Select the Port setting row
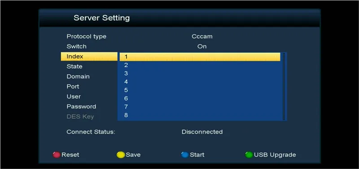Image resolution: width=359 pixels, height=169 pixels. click(89, 87)
